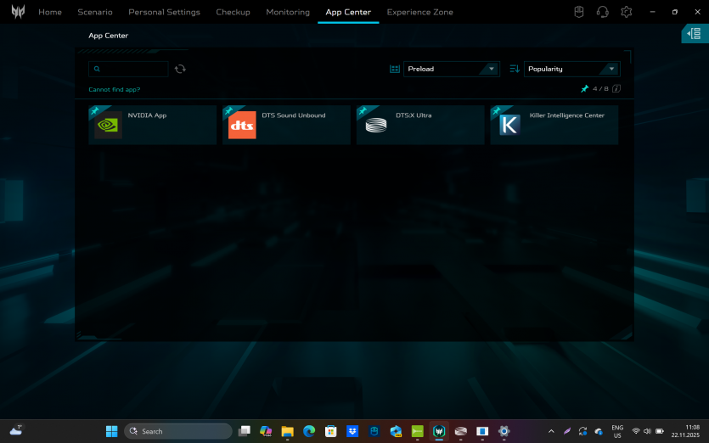Open the DTS:X Ultra app
Image resolution: width=709 pixels, height=443 pixels.
(x=420, y=125)
